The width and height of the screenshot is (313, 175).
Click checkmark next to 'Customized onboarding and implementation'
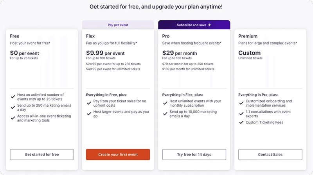point(241,102)
